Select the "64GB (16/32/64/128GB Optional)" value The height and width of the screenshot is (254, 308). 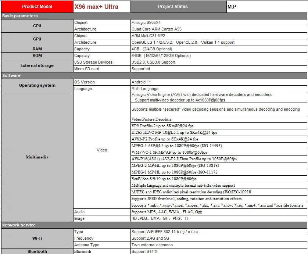coord(219,56)
